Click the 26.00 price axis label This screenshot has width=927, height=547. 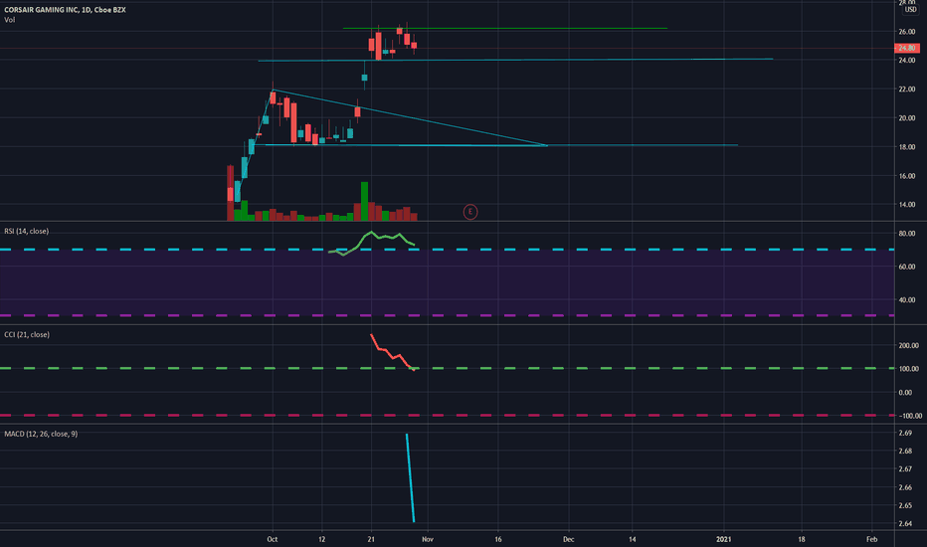[x=907, y=32]
